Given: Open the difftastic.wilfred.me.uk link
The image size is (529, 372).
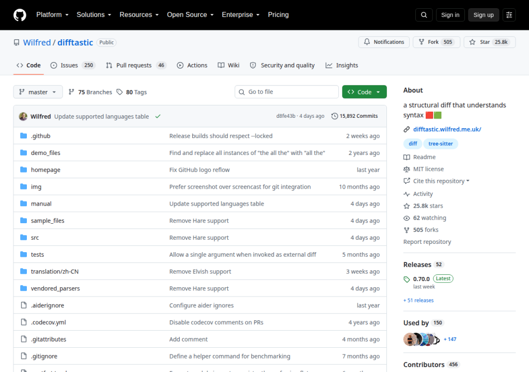Looking at the screenshot, I should coord(447,129).
